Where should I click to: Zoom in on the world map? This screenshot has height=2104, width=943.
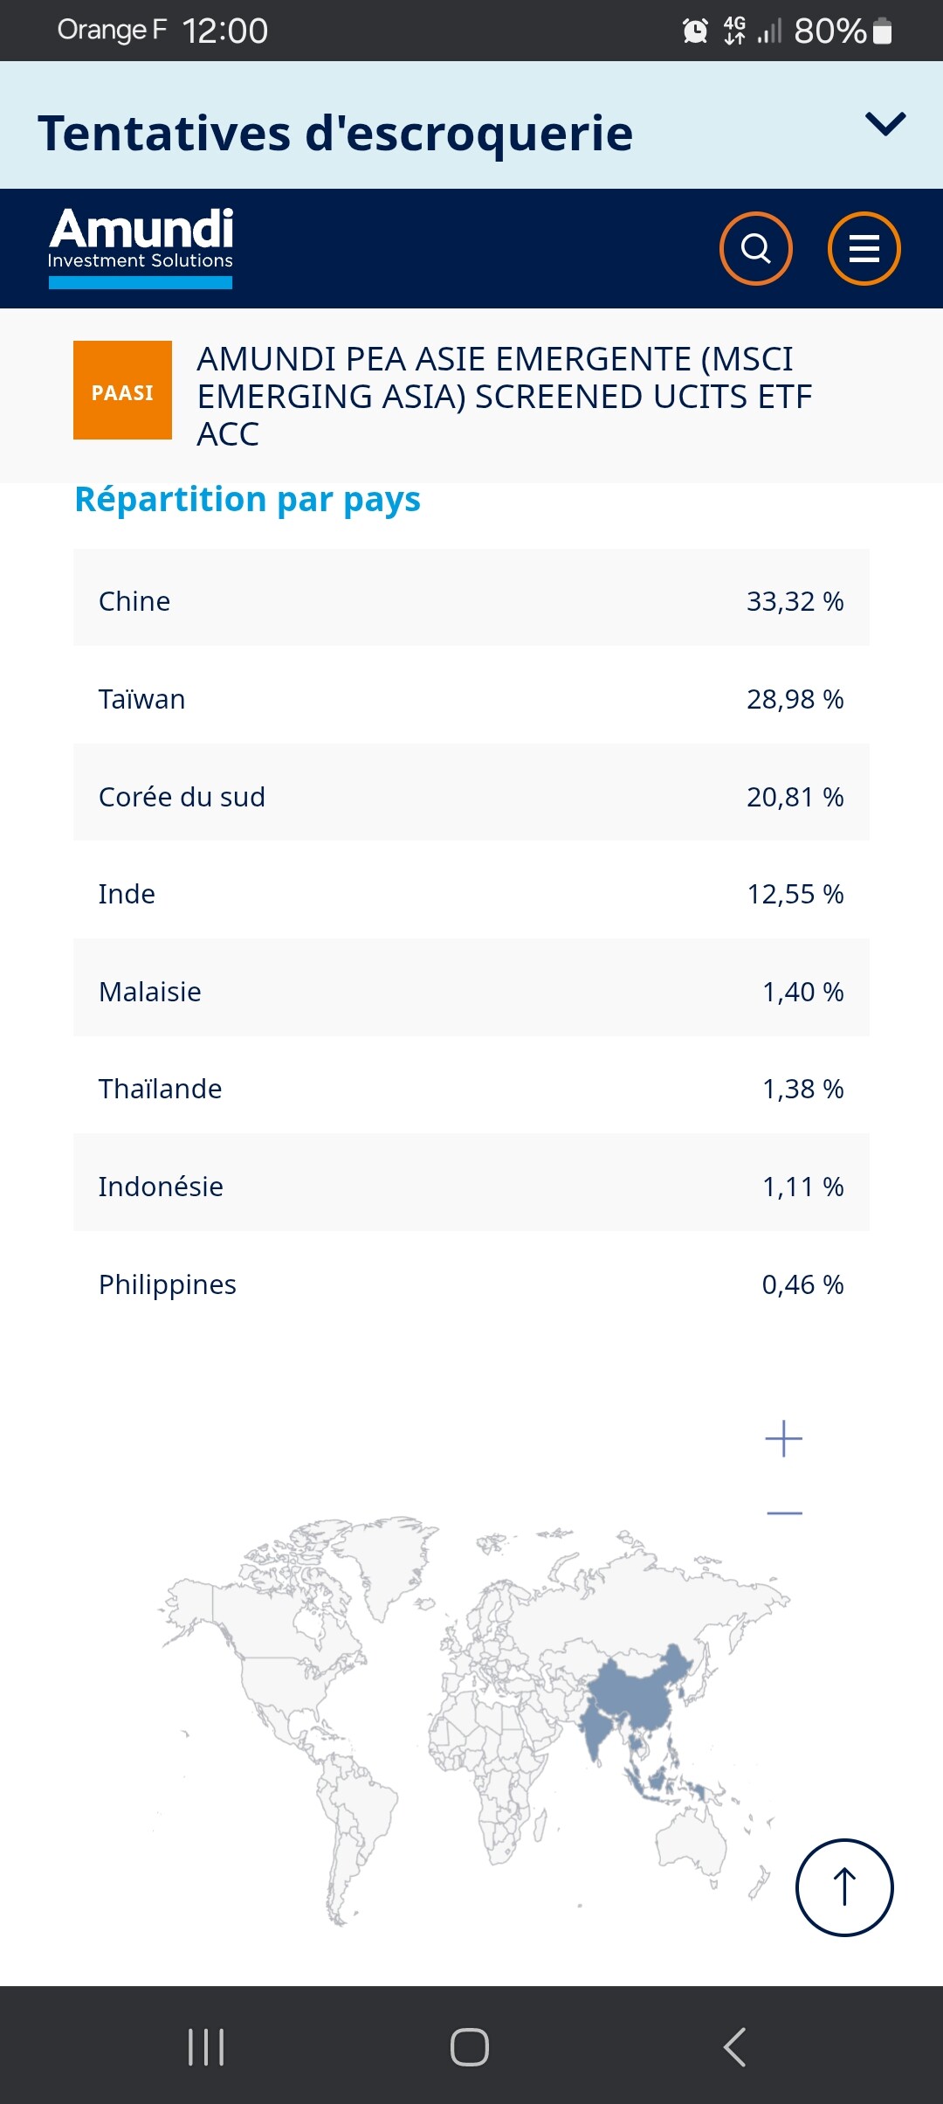click(783, 1439)
